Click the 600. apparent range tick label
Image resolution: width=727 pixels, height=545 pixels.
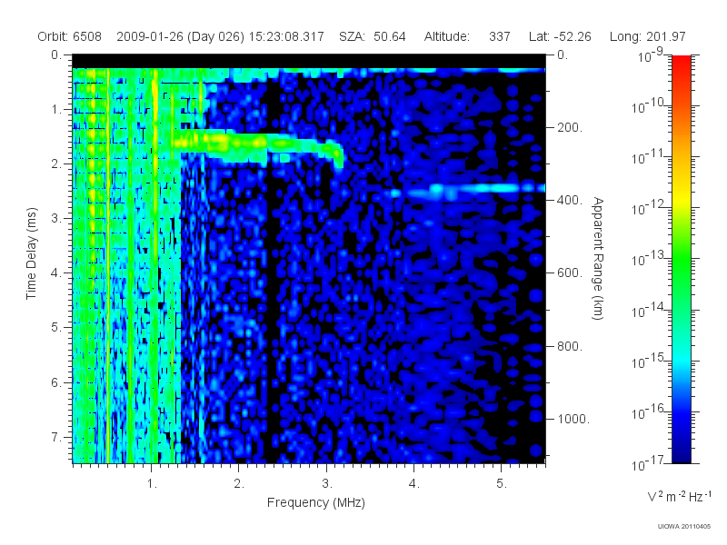[570, 273]
